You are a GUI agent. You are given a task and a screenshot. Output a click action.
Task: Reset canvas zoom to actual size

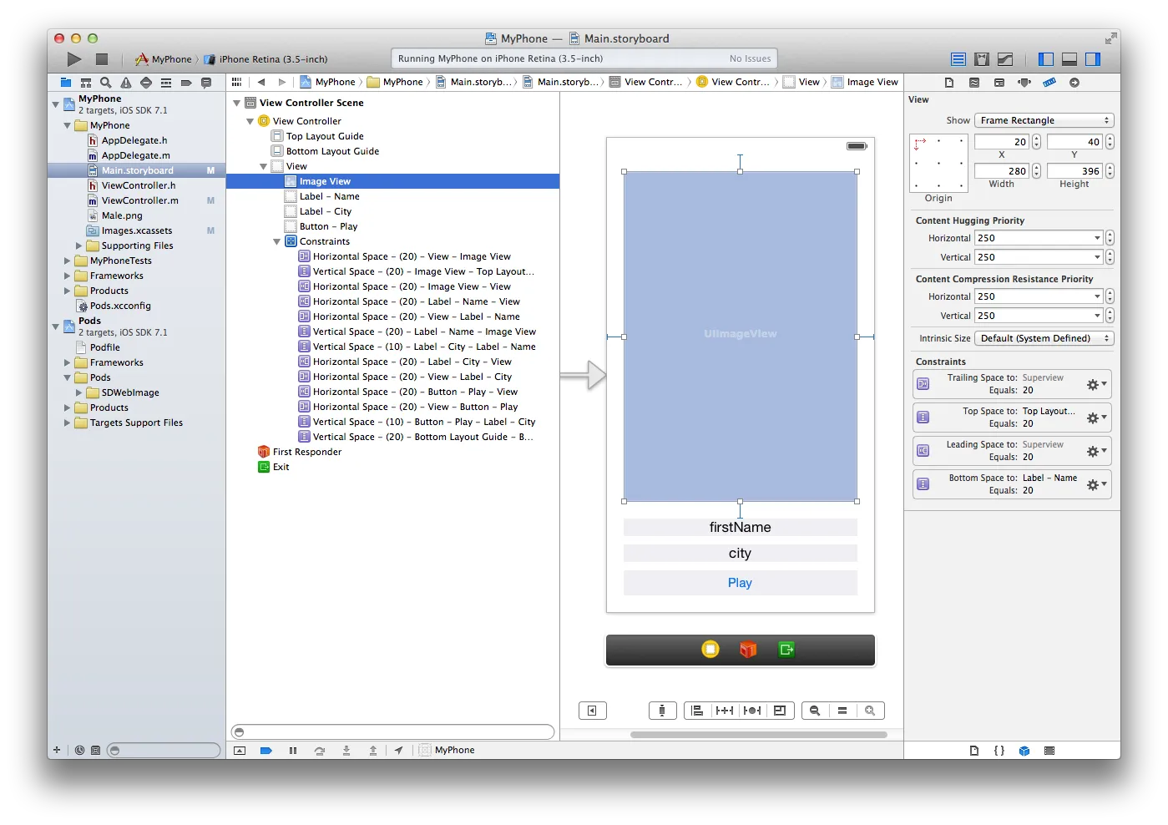click(x=842, y=711)
